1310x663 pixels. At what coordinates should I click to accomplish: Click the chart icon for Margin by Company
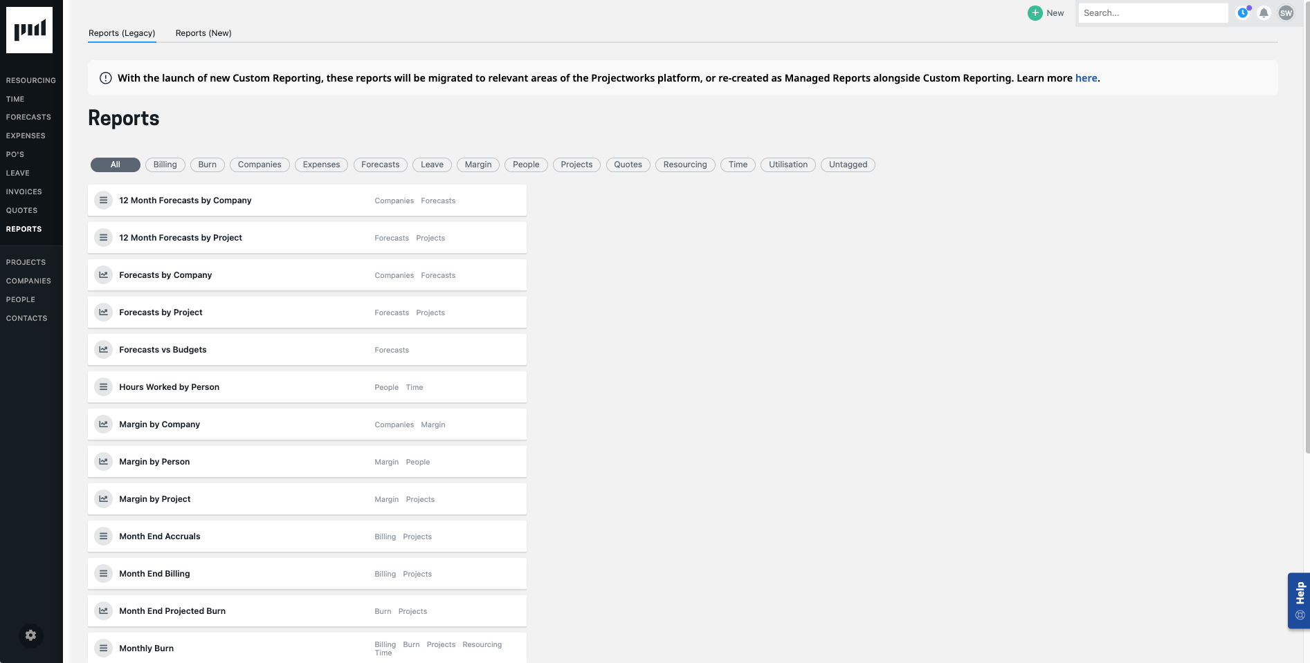(104, 424)
